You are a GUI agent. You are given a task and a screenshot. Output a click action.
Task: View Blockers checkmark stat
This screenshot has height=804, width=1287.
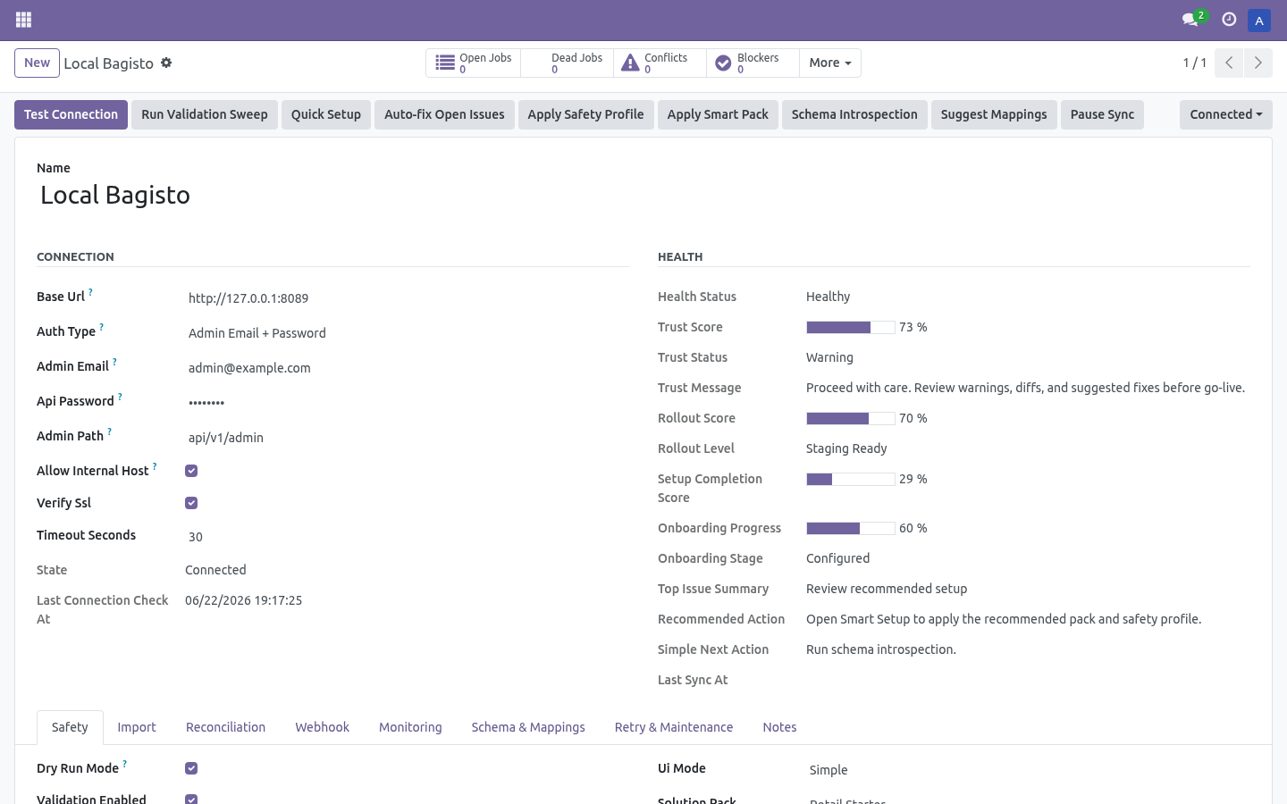[723, 63]
